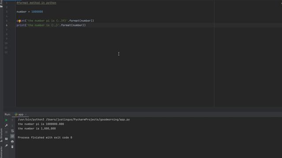Click line 5's print statement with {:.3f}

55,21
